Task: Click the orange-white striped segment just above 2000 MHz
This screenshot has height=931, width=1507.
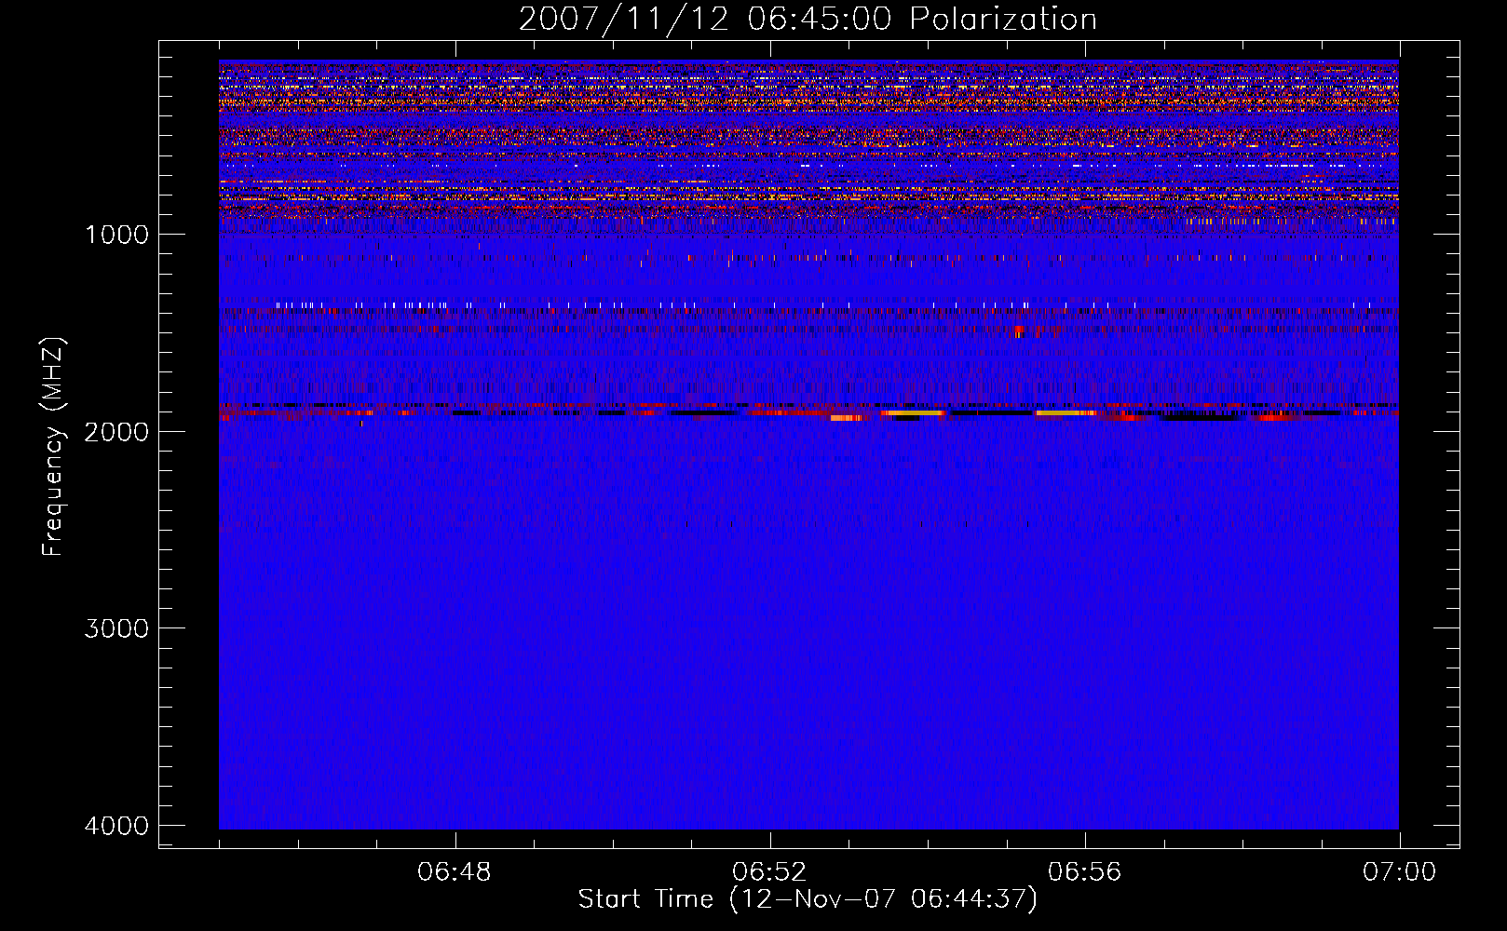Action: tap(847, 418)
